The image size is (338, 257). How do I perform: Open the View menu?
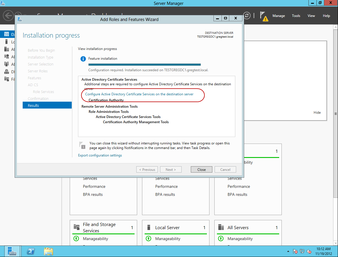pyautogui.click(x=311, y=16)
